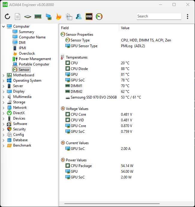
Task: Open the Power Management page
Action: 35,59
